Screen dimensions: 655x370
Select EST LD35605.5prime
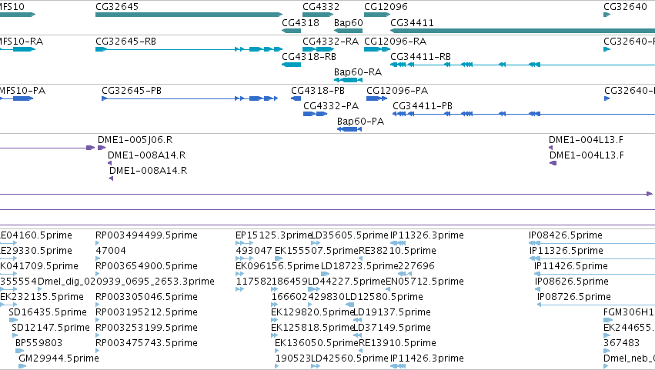pyautogui.click(x=350, y=235)
